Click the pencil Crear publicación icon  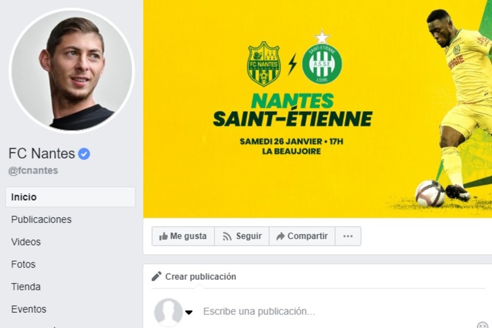pos(157,277)
